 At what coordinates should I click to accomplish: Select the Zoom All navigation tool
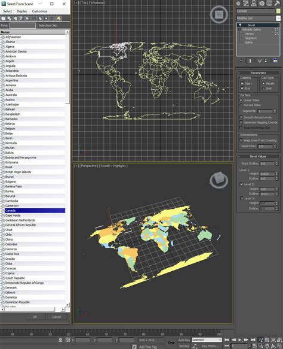pyautogui.click(x=267, y=340)
